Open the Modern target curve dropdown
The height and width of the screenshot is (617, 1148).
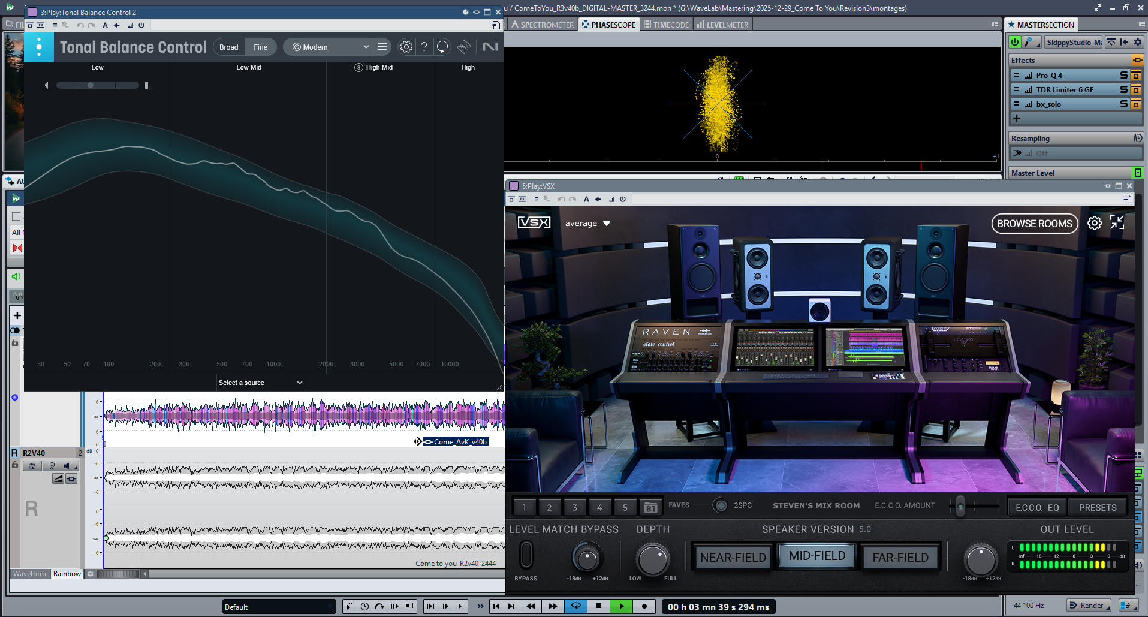coord(330,47)
